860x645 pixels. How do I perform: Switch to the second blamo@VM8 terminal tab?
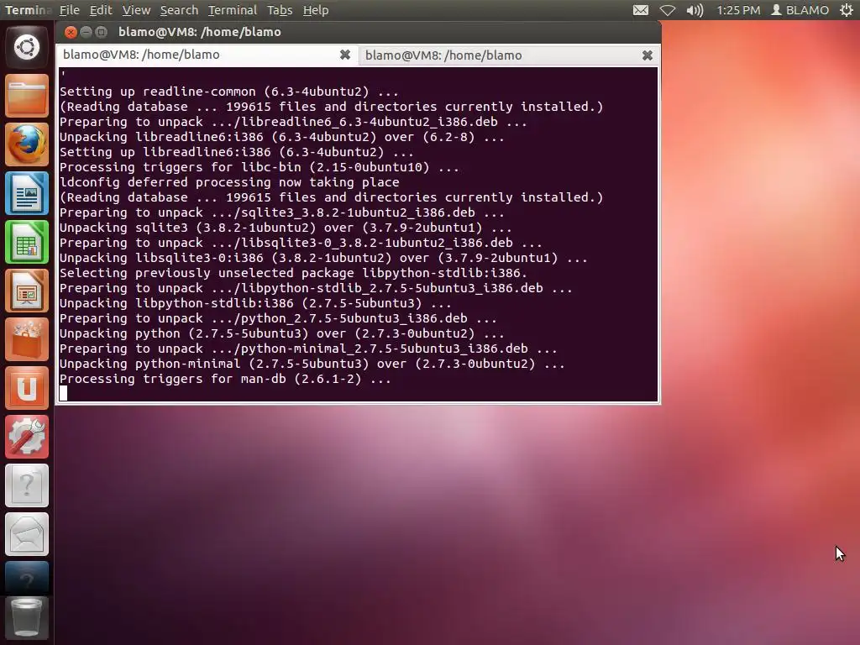pos(509,55)
